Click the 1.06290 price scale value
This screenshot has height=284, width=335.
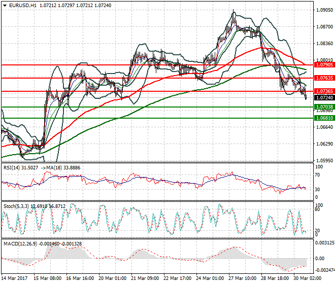(324, 144)
